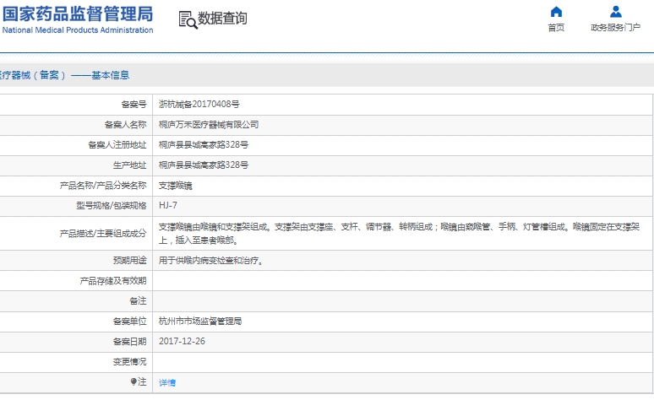Viewport: 654px width, 400px height.
Task: Click the 备案日期 row label
Action: (130, 342)
